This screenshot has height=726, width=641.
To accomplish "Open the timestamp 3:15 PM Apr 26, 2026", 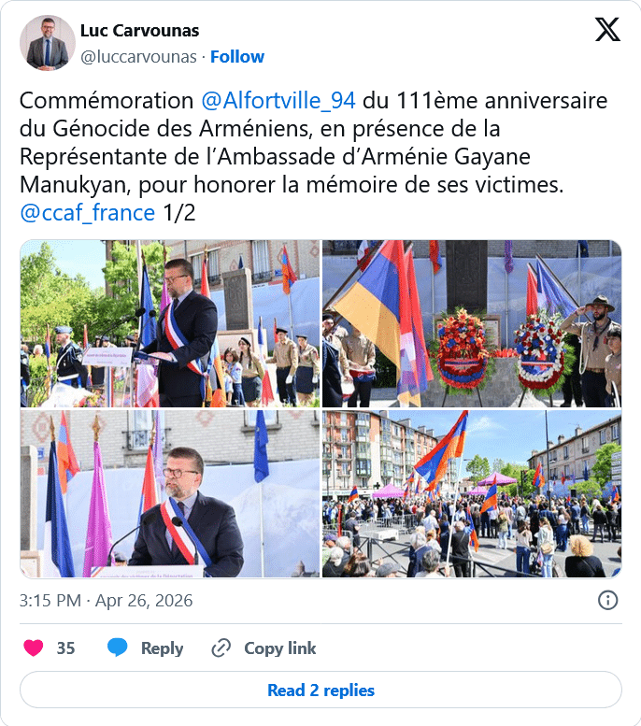I will pyautogui.click(x=107, y=601).
